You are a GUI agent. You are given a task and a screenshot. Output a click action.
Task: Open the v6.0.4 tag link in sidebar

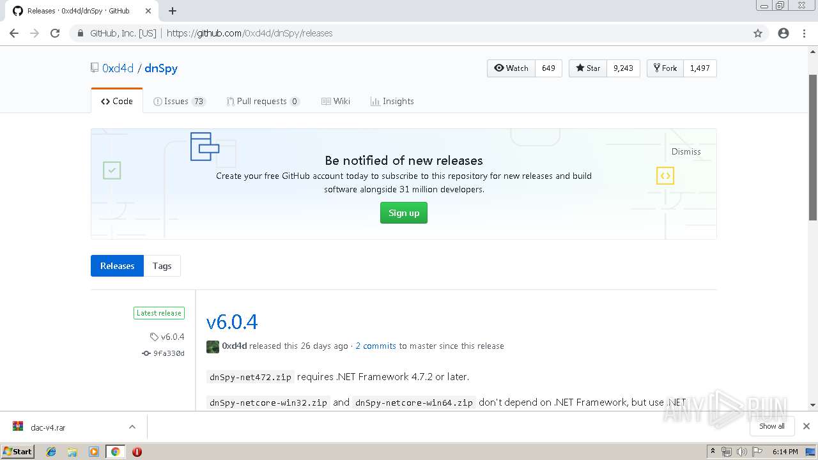click(167, 337)
